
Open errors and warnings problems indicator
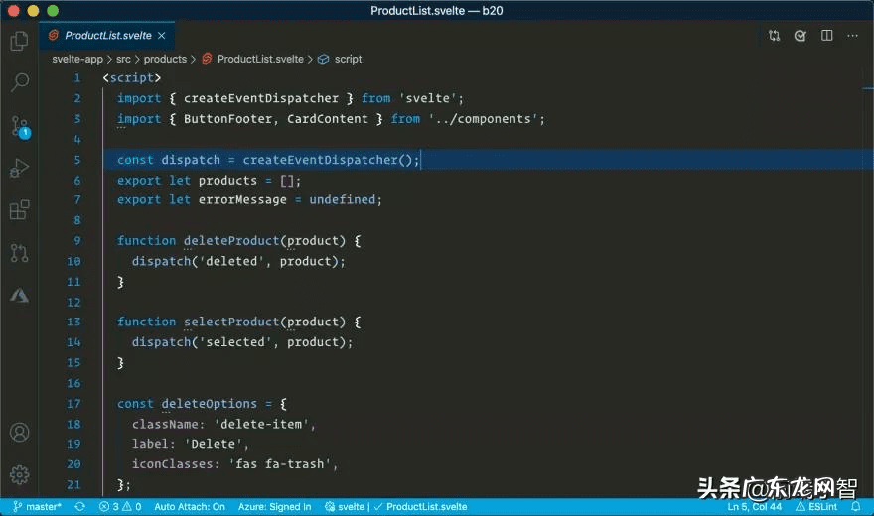[120, 507]
